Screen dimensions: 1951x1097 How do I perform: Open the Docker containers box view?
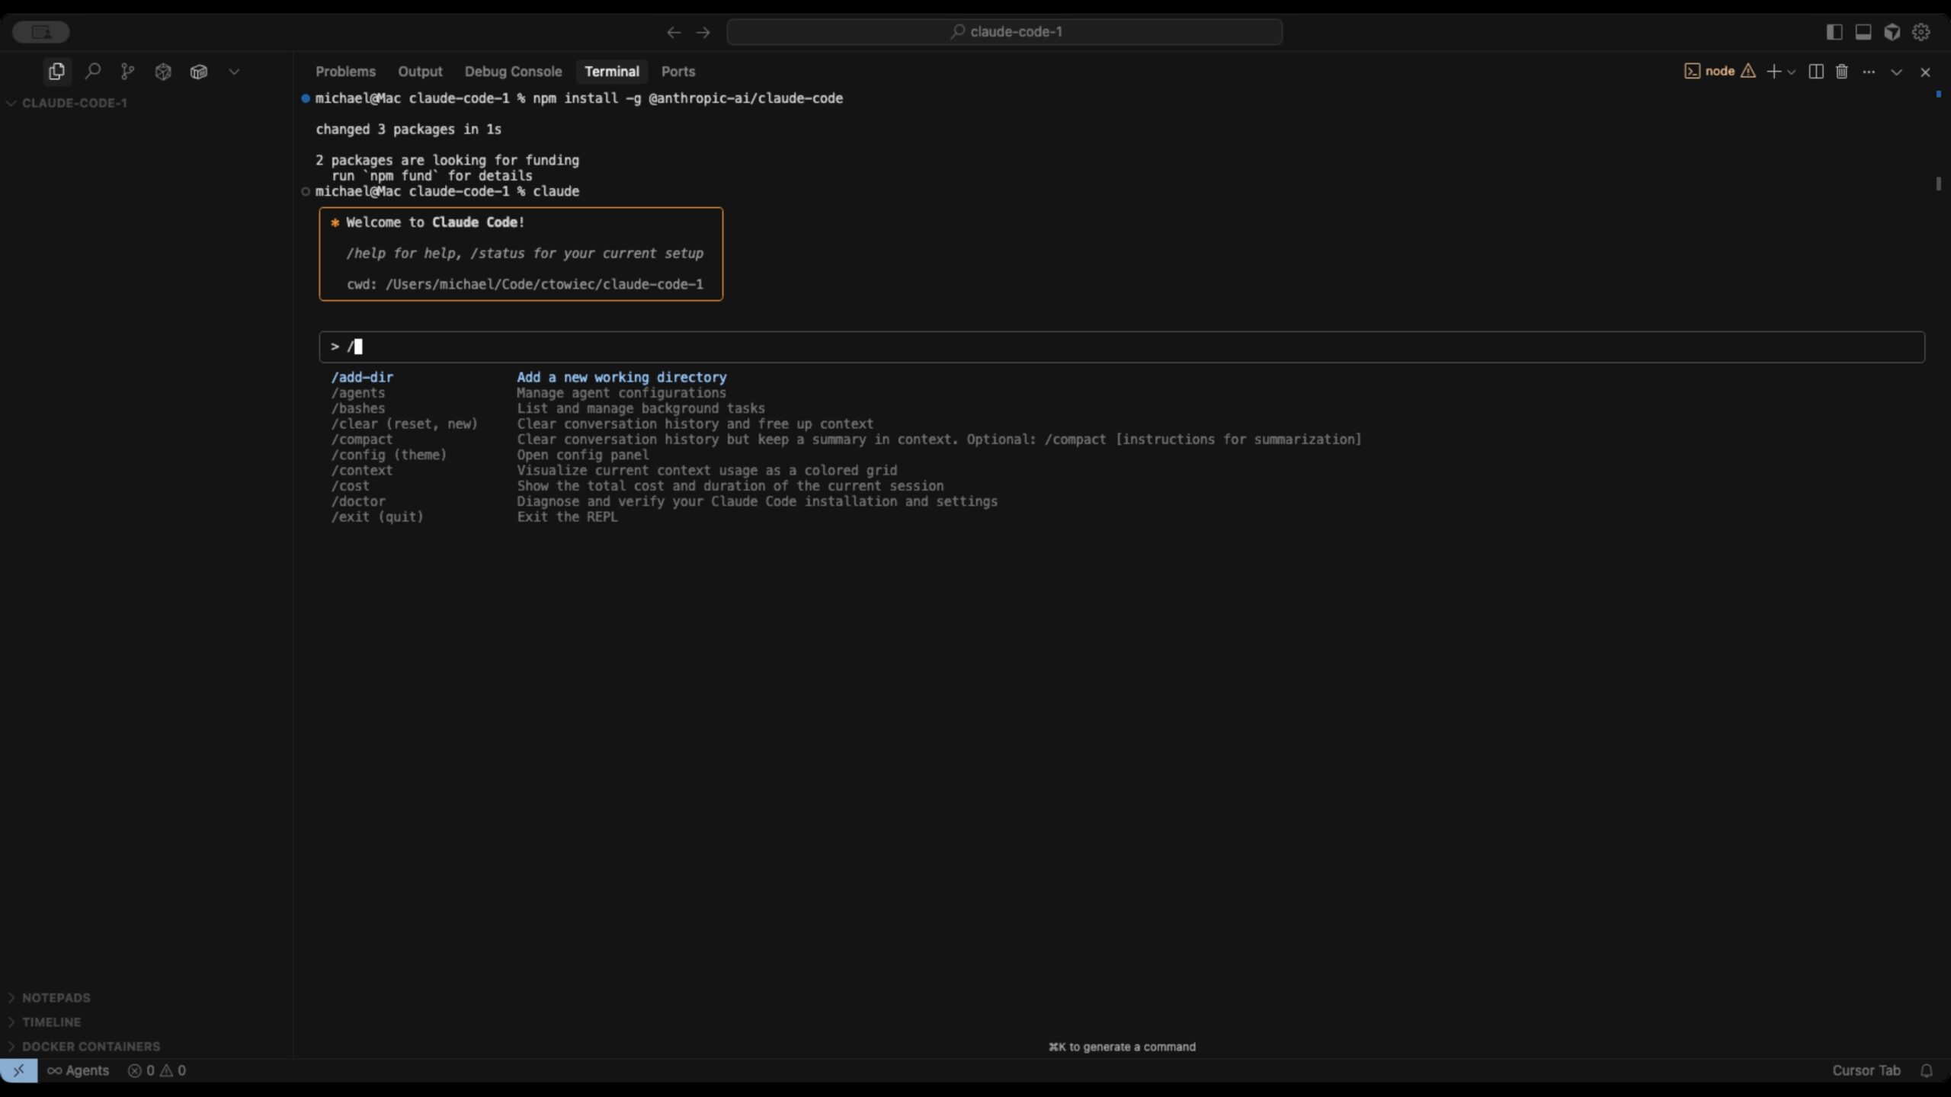click(199, 72)
